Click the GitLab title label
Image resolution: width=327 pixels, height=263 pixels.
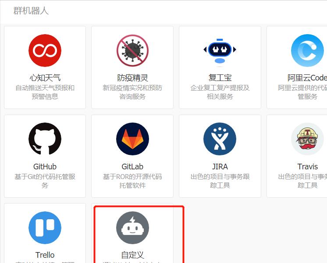pos(132,167)
